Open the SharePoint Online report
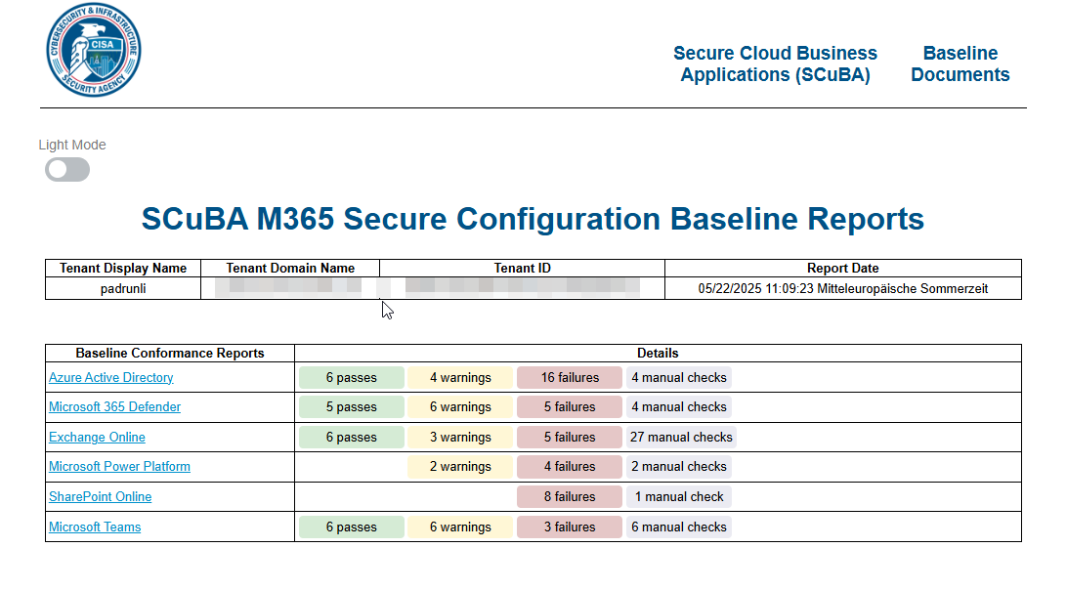1067x590 pixels. 100,497
